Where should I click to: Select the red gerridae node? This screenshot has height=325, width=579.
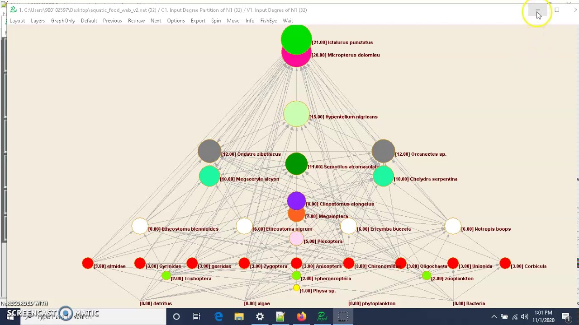tap(192, 263)
